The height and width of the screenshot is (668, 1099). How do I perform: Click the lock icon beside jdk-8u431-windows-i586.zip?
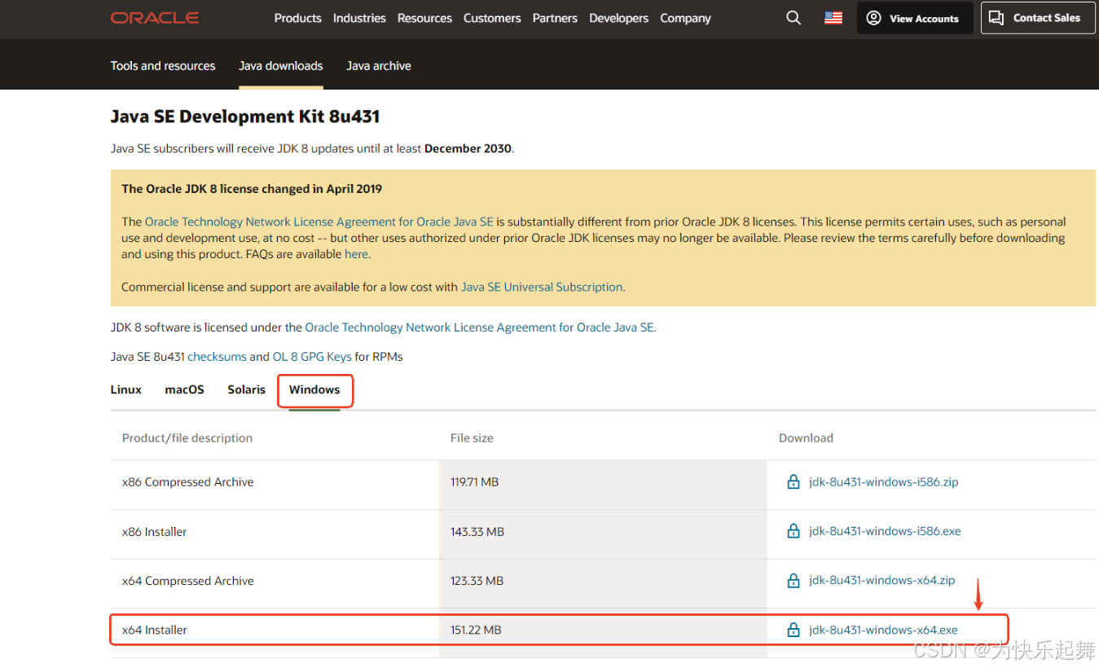(793, 482)
